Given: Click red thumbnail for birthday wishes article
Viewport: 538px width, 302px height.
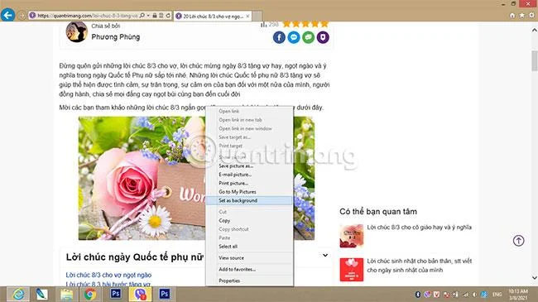Looking at the screenshot, I should (351, 270).
